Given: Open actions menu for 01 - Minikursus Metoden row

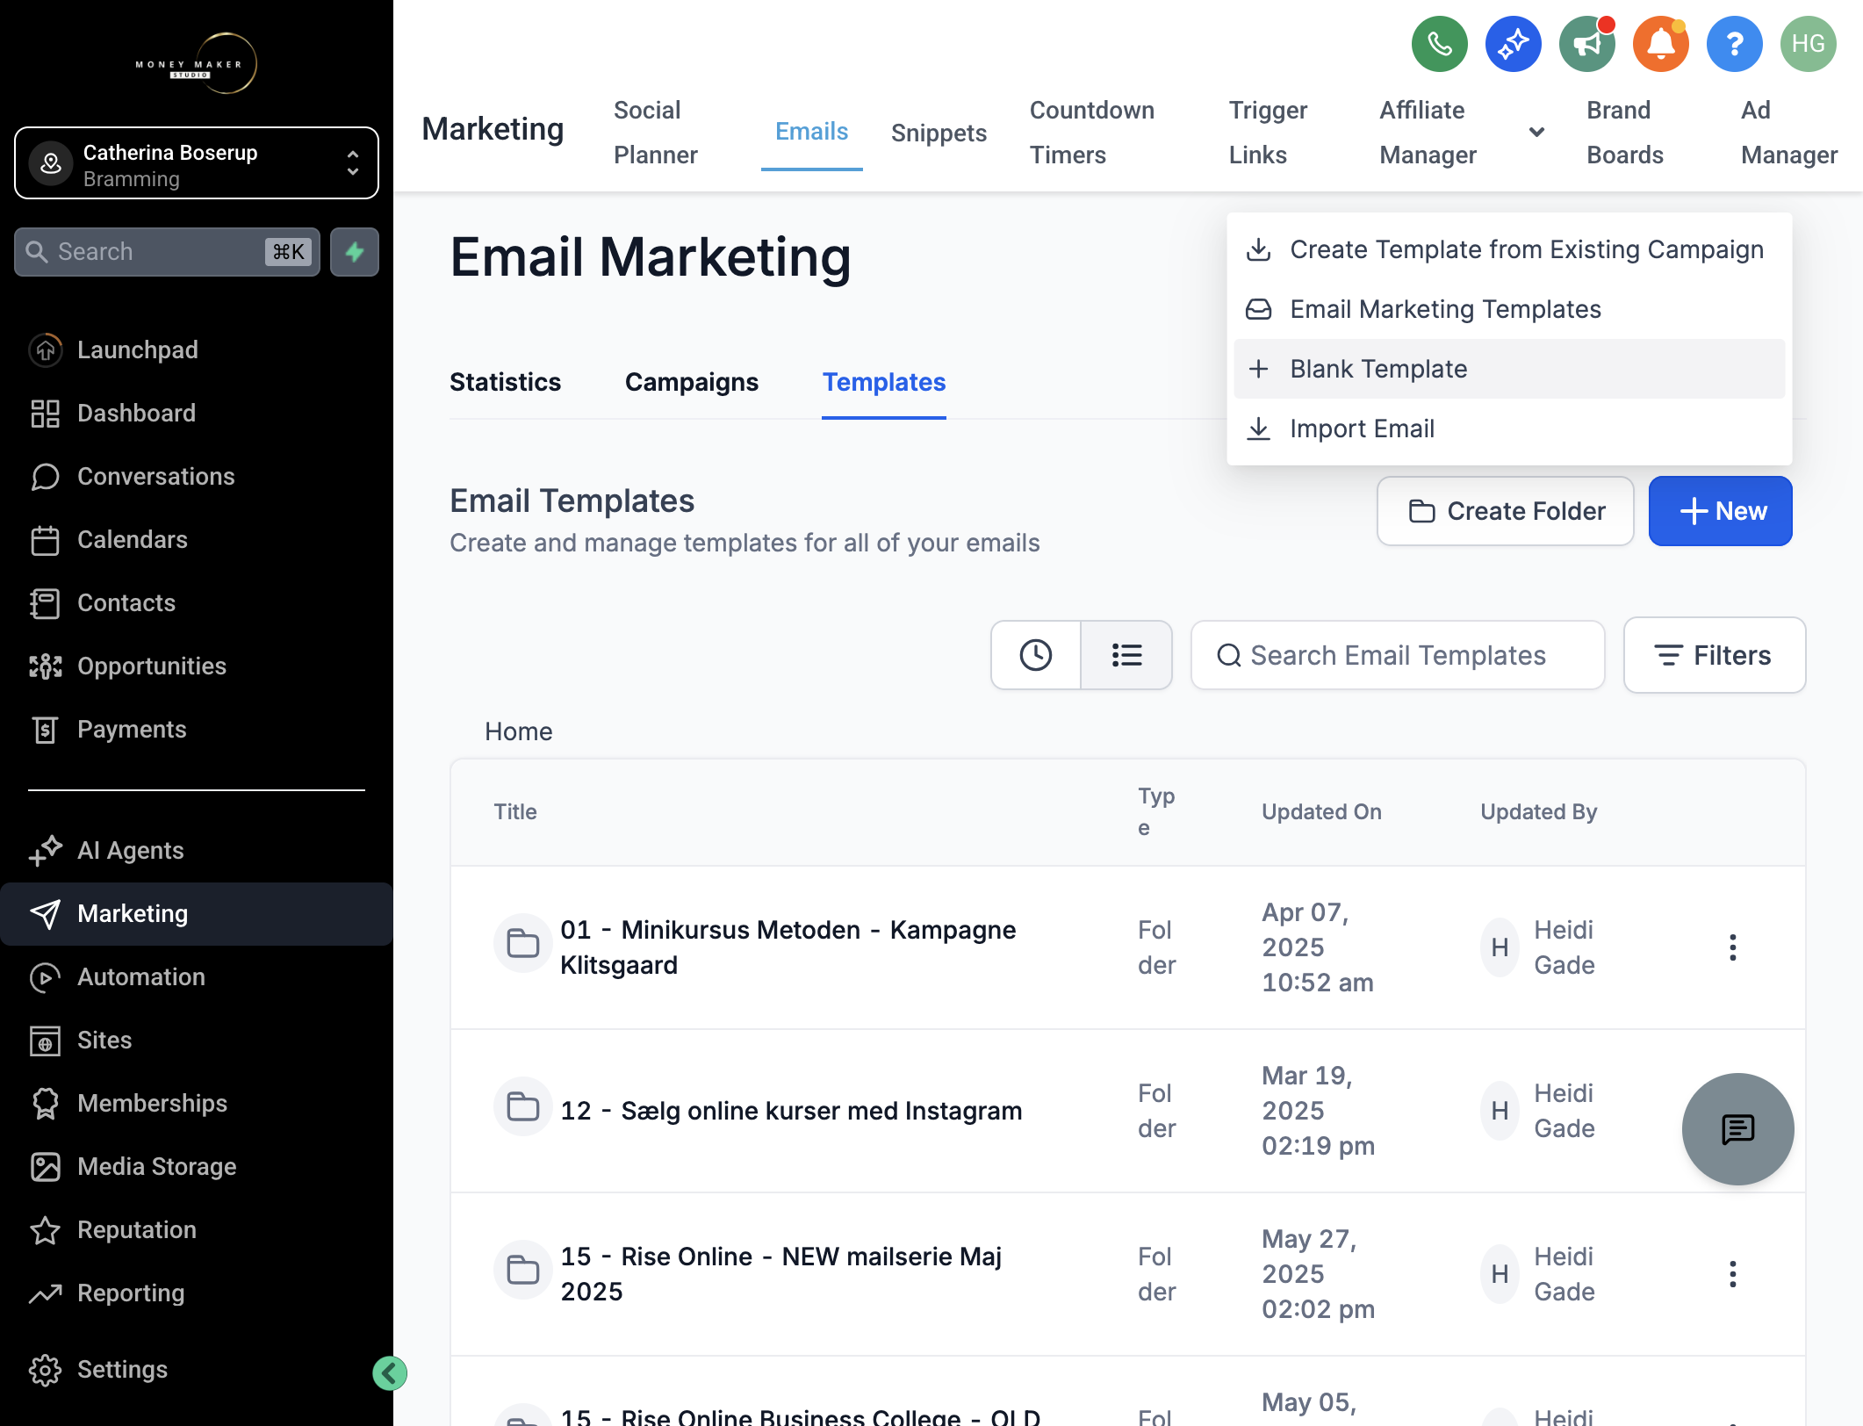Looking at the screenshot, I should (1732, 947).
